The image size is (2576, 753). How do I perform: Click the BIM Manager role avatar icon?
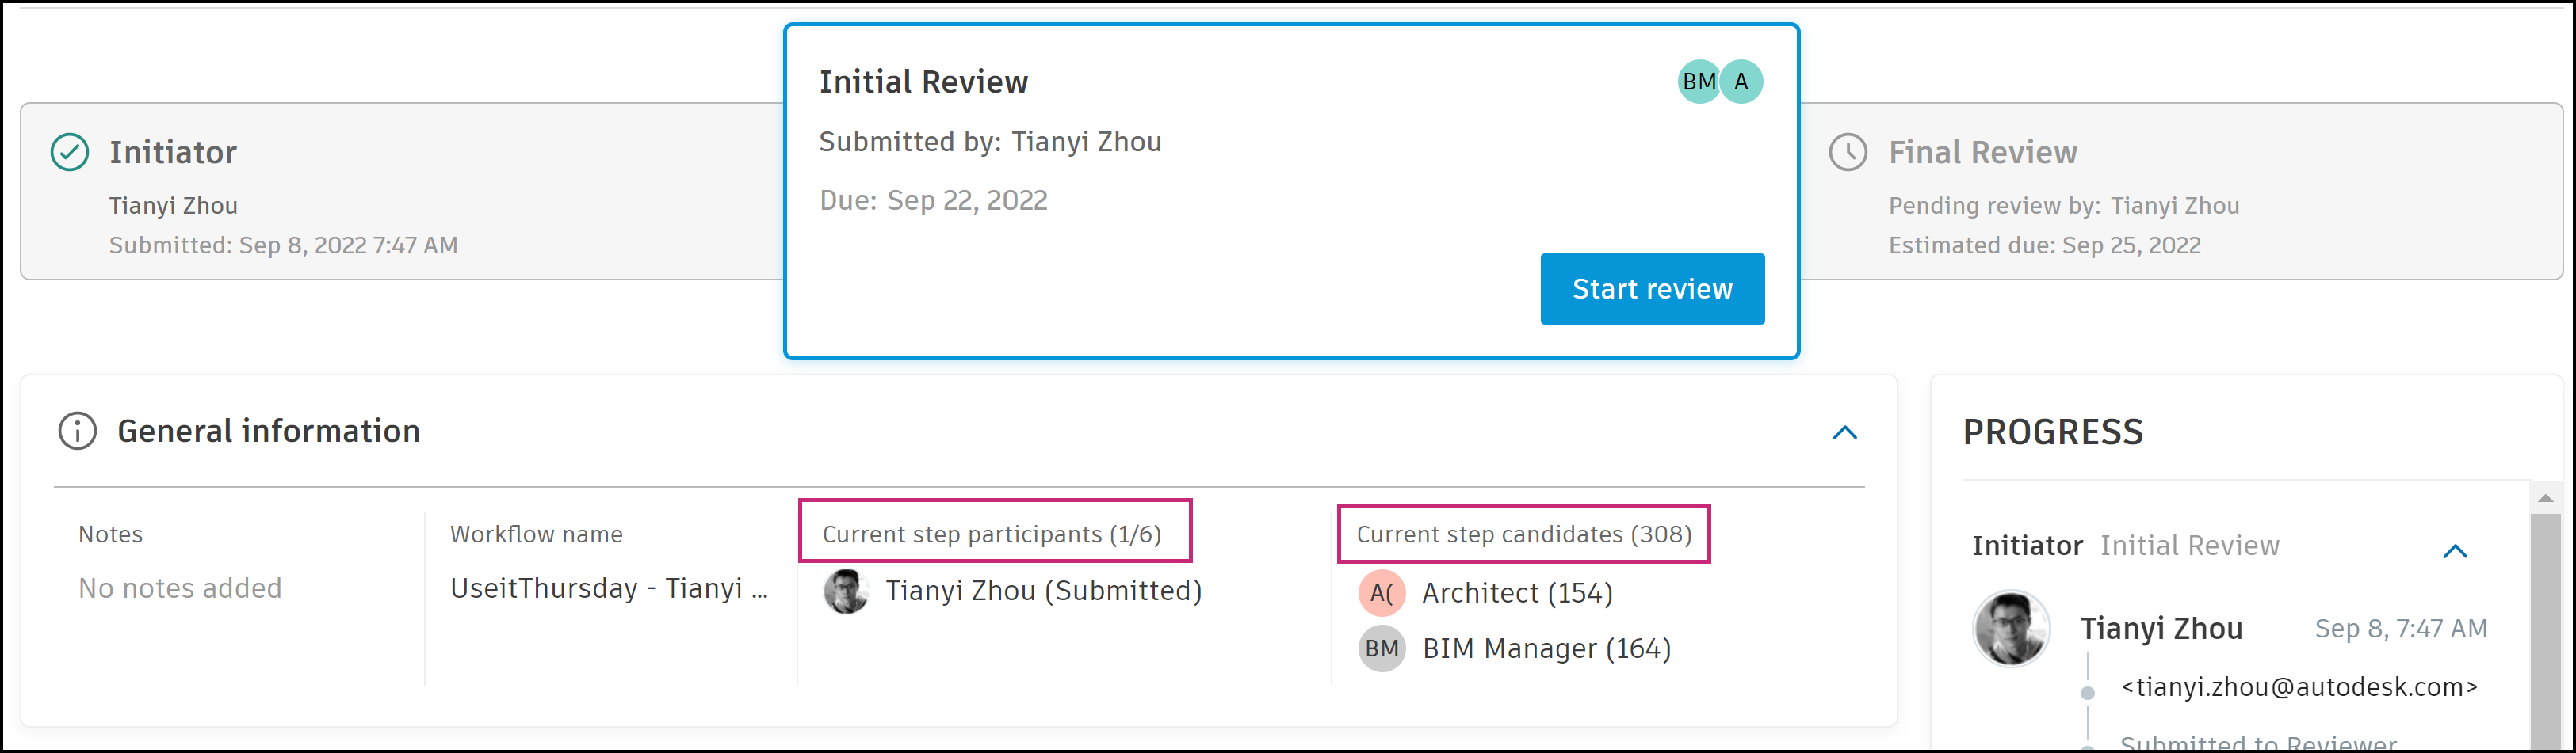[x=1381, y=648]
